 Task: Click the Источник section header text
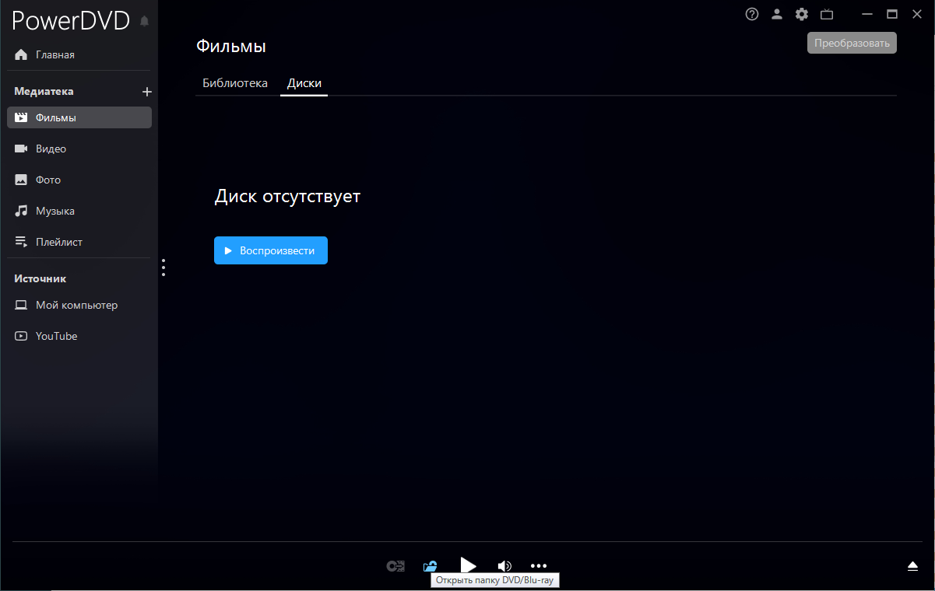[40, 278]
